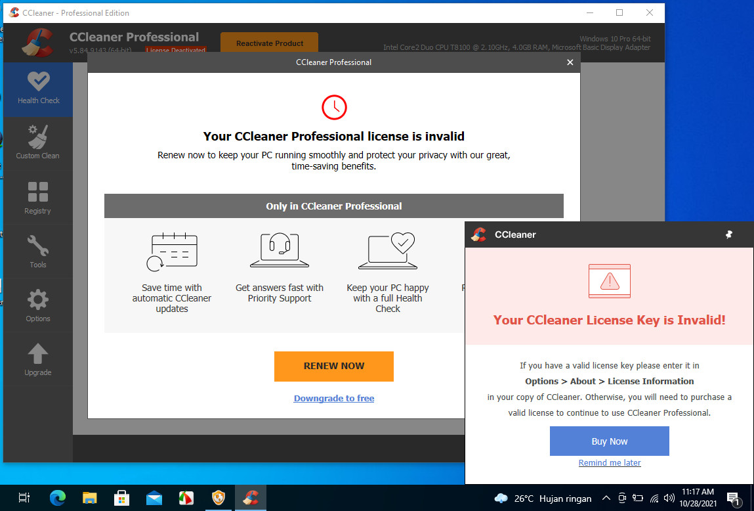Maximize the CCleaner main window
This screenshot has width=754, height=511.
click(x=619, y=13)
